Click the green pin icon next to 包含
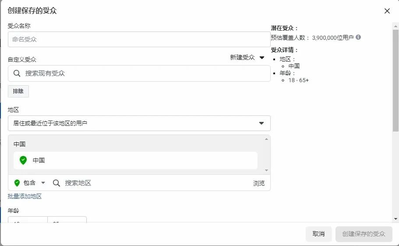The height and width of the screenshot is (246, 399). [x=17, y=183]
